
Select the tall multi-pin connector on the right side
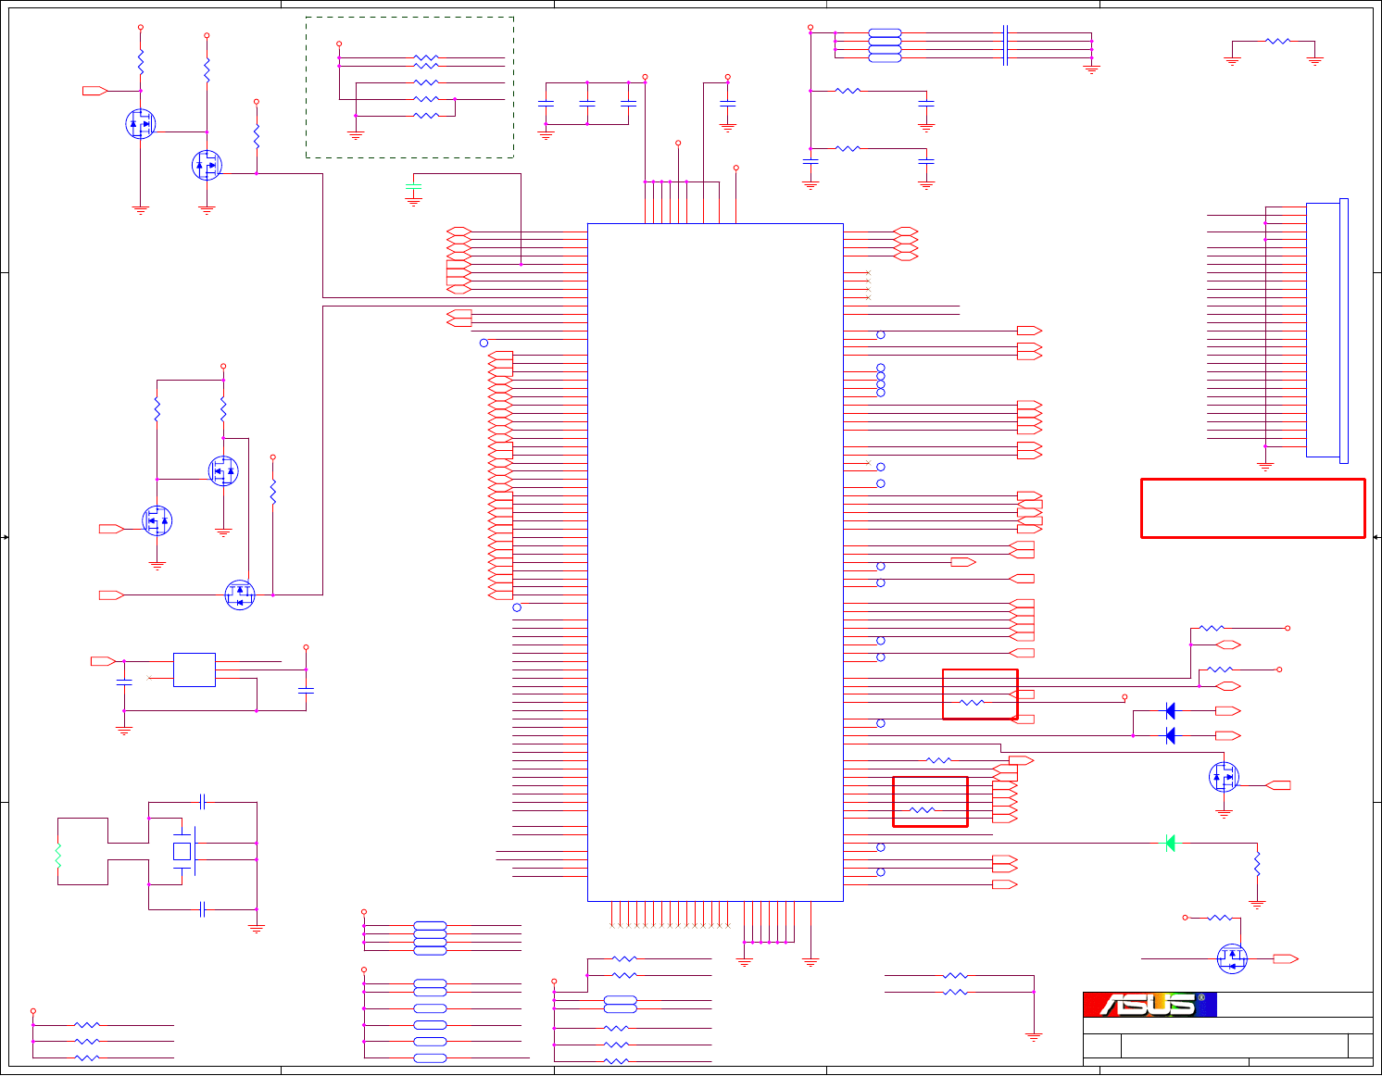pos(1326,331)
